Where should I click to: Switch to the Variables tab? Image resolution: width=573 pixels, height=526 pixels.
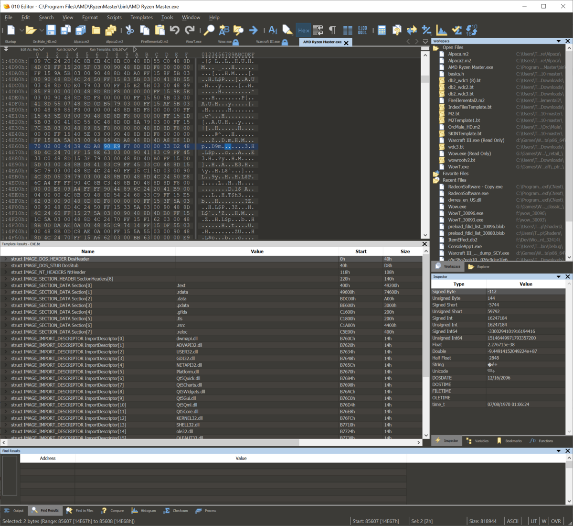[477, 441]
